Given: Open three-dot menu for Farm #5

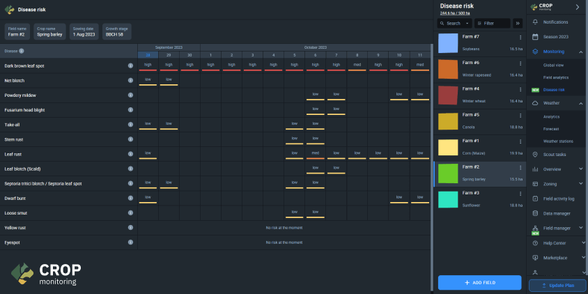Looking at the screenshot, I should click(520, 116).
